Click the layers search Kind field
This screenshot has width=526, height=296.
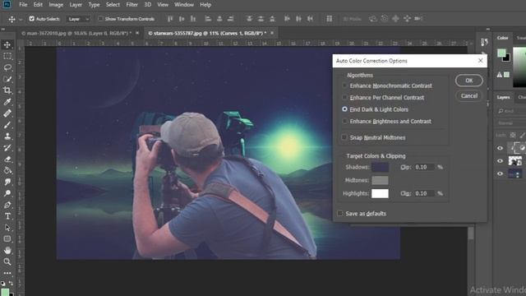511,111
